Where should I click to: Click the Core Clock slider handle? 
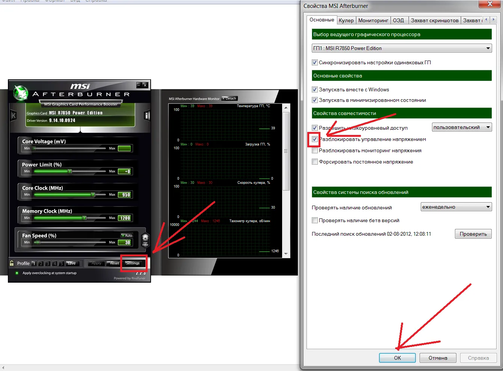(93, 195)
